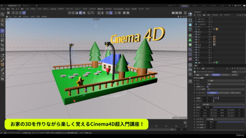Click the search icon in object manager
This screenshot has height=138, width=246.
pos(238,15)
